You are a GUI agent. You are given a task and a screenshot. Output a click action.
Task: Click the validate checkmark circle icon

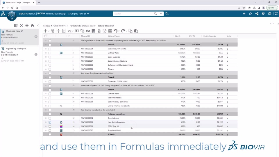click(104, 31)
